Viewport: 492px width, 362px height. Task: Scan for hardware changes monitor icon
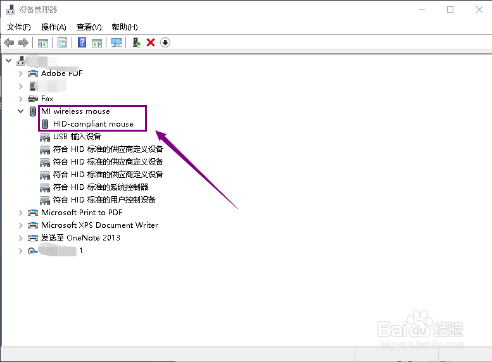pos(117,42)
